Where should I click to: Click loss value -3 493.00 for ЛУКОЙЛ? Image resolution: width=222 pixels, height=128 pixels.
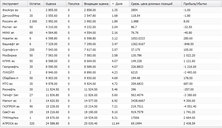[190, 72]
